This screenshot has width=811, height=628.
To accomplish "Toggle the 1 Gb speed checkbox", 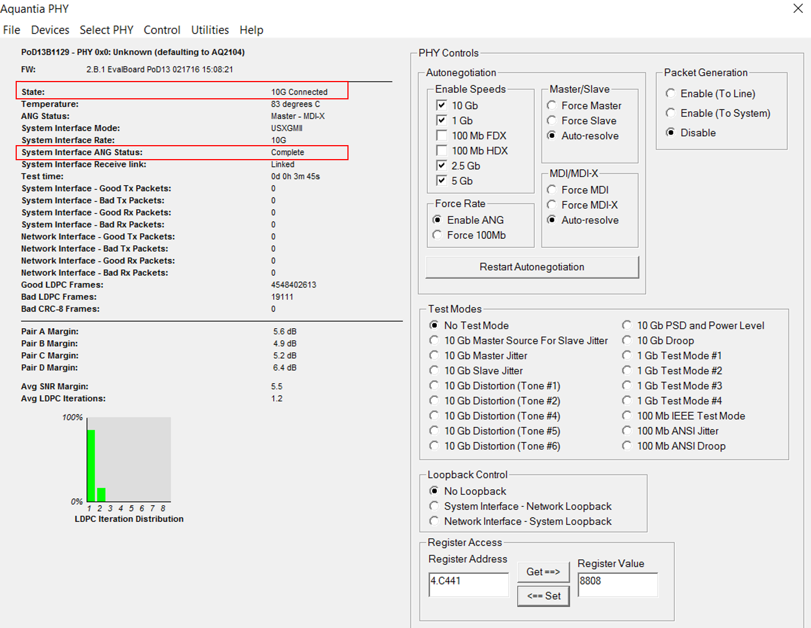I will [441, 121].
